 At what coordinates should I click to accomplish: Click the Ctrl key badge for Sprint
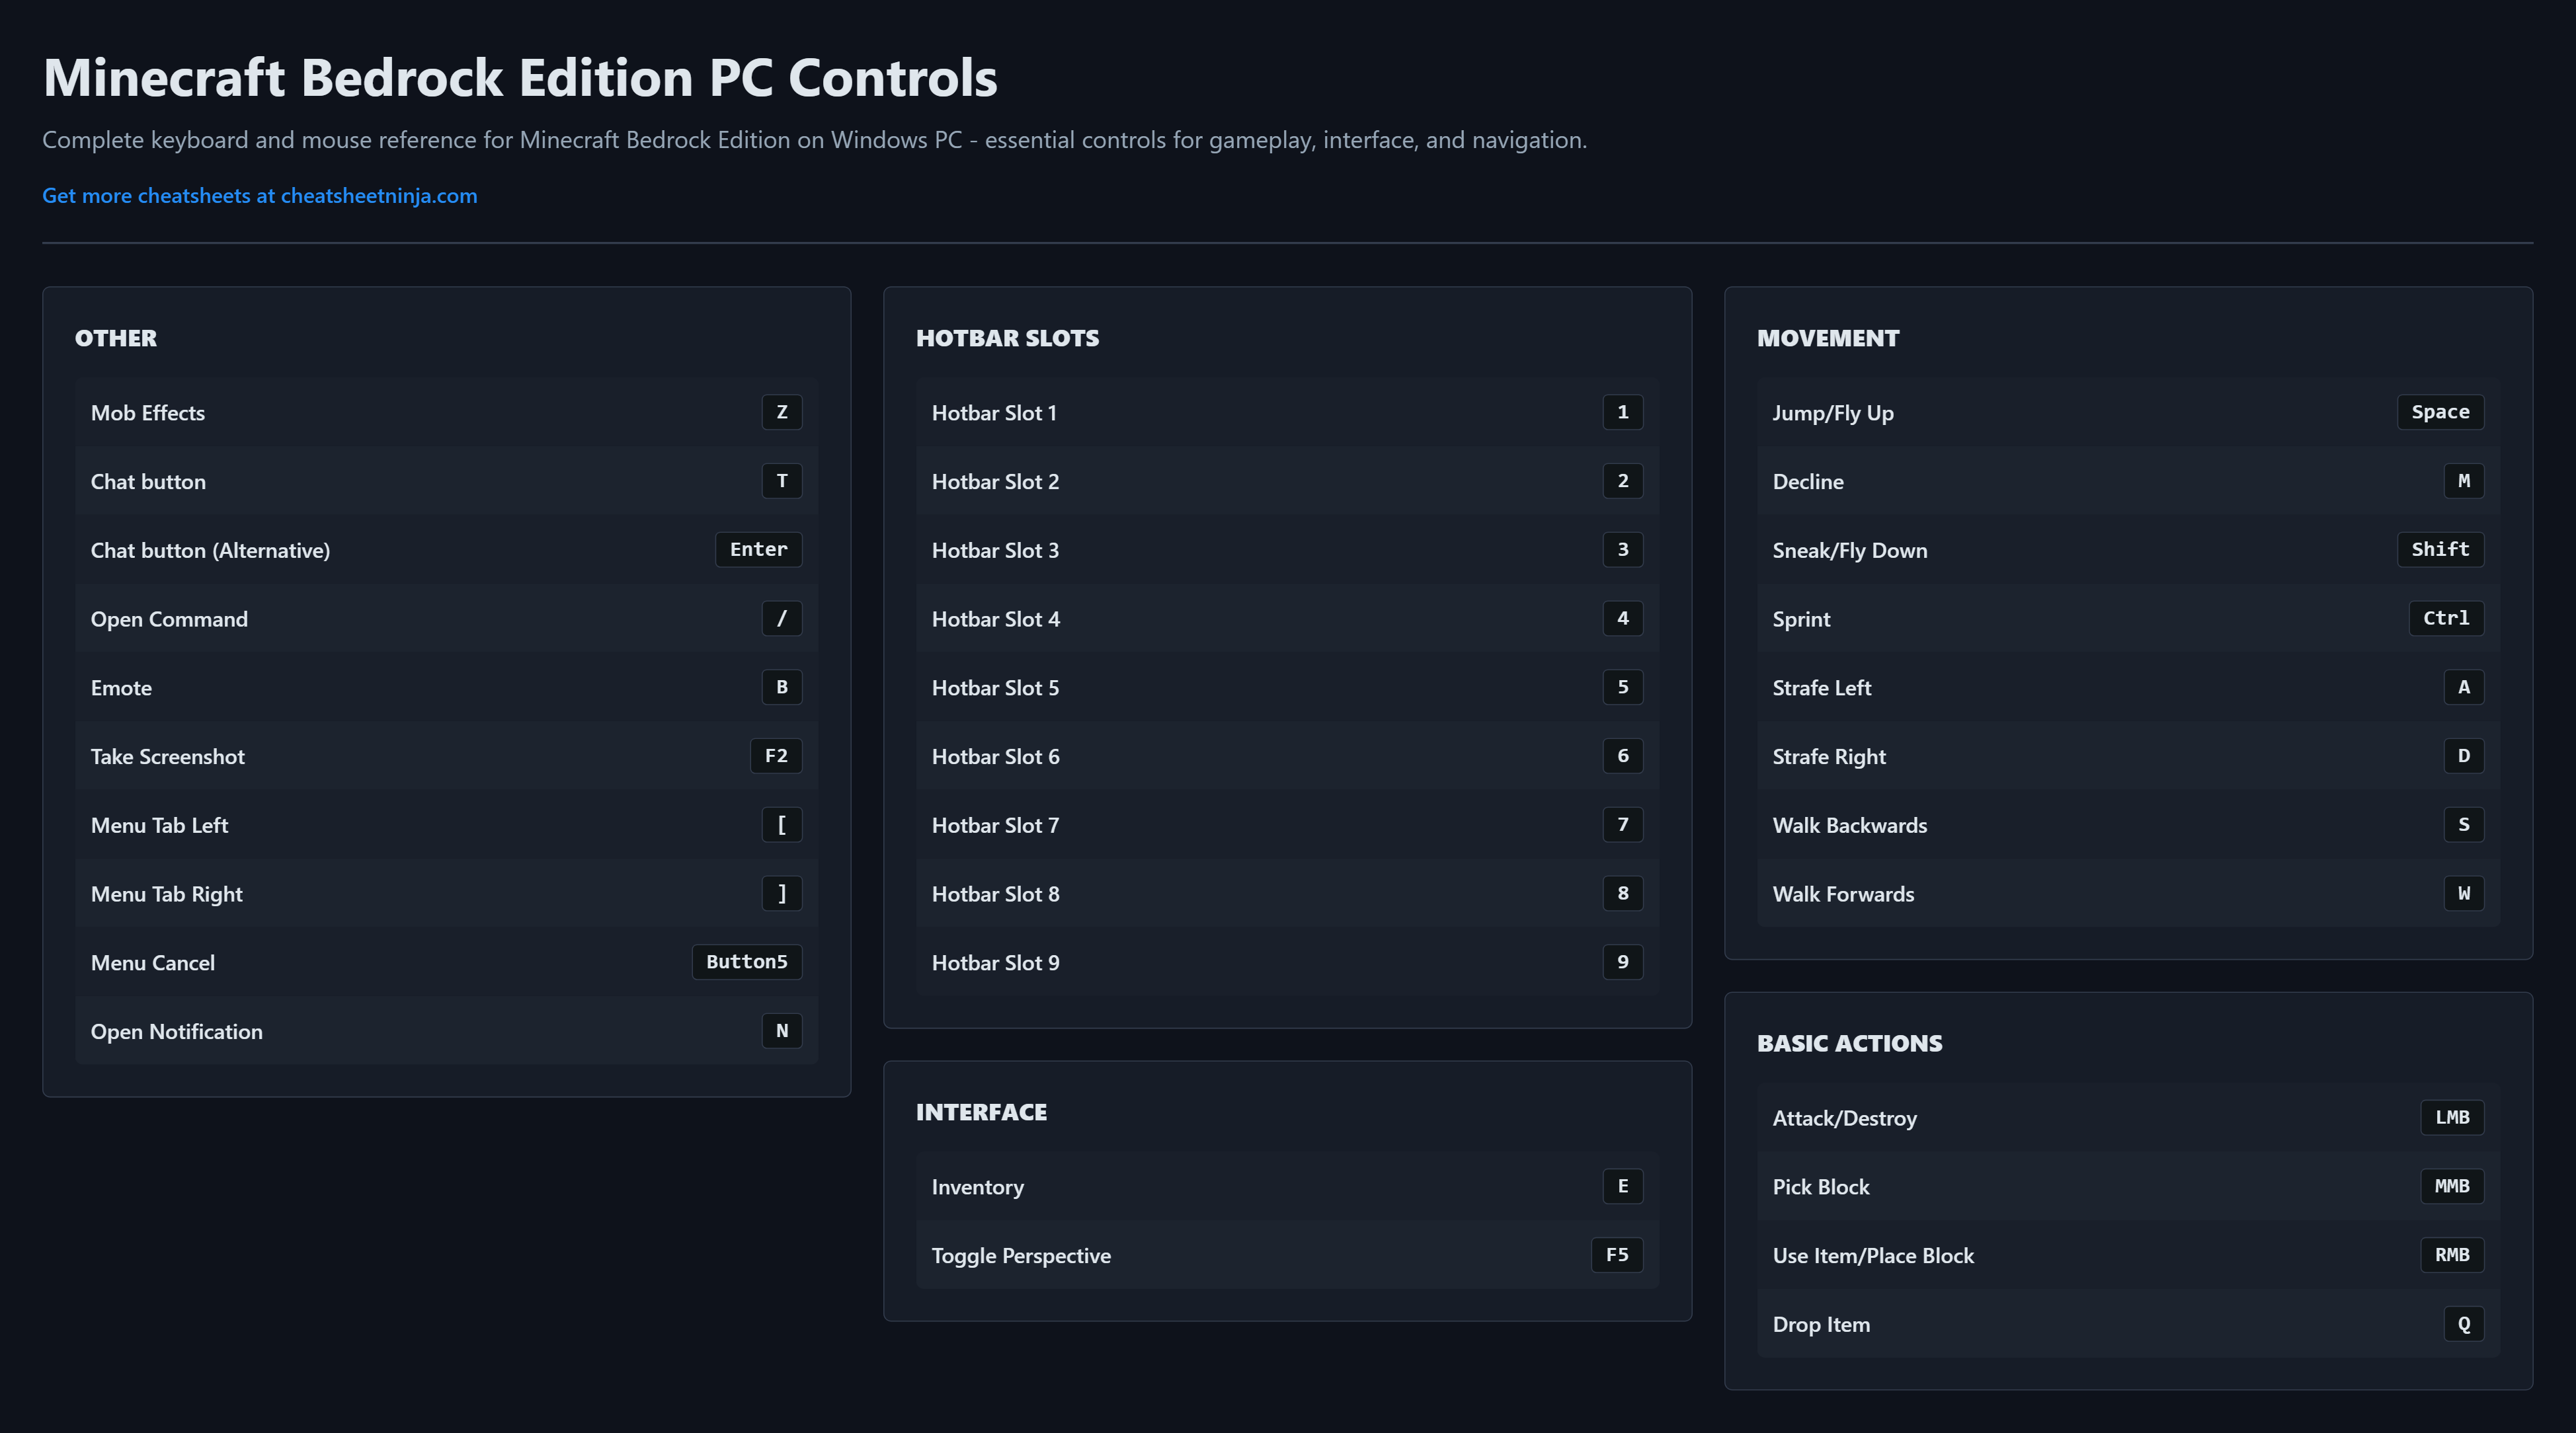(2445, 618)
